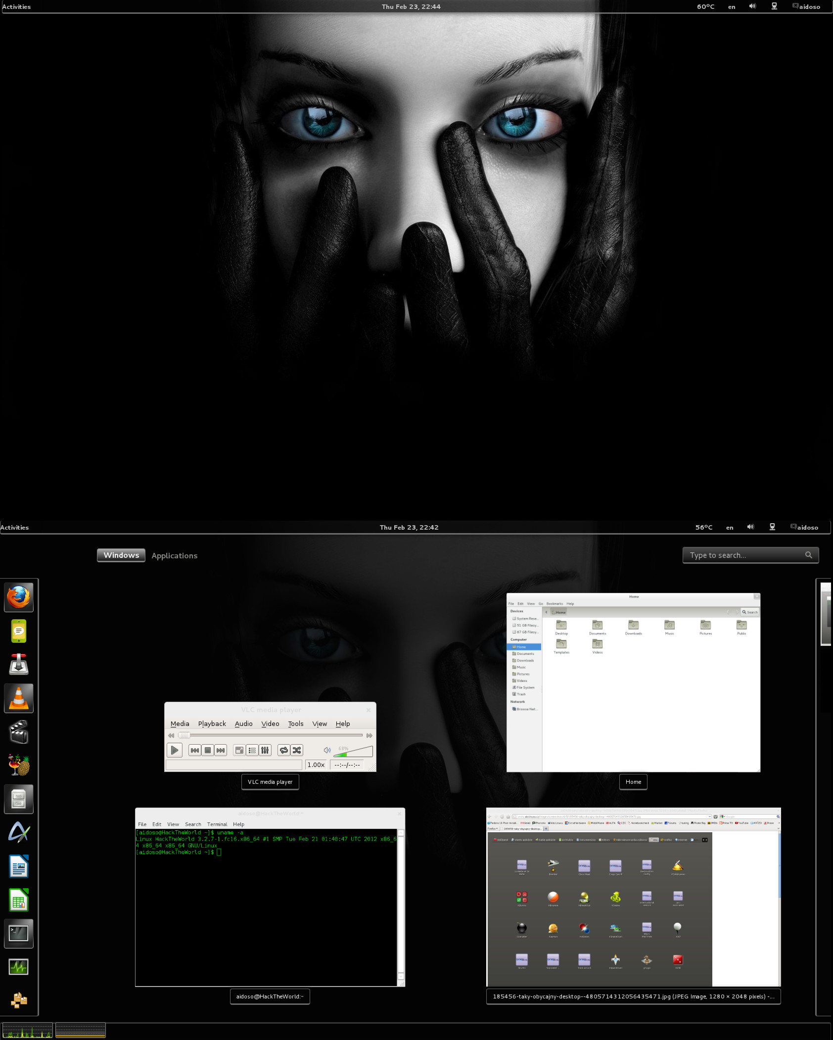Screen dimensions: 833x1040
Task: Adjust VLC seek position slider handle
Action: [x=184, y=735]
